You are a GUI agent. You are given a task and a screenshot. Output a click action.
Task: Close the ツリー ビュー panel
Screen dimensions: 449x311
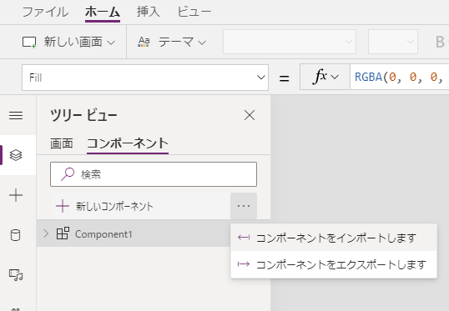coord(250,116)
